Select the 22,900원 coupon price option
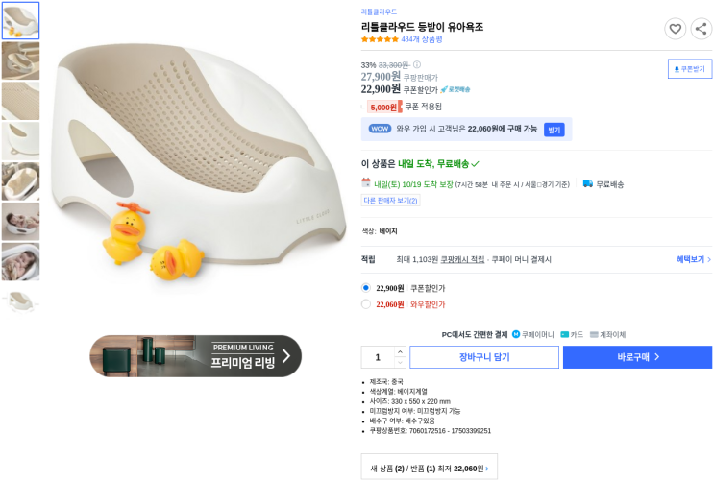714x481 pixels. (366, 288)
